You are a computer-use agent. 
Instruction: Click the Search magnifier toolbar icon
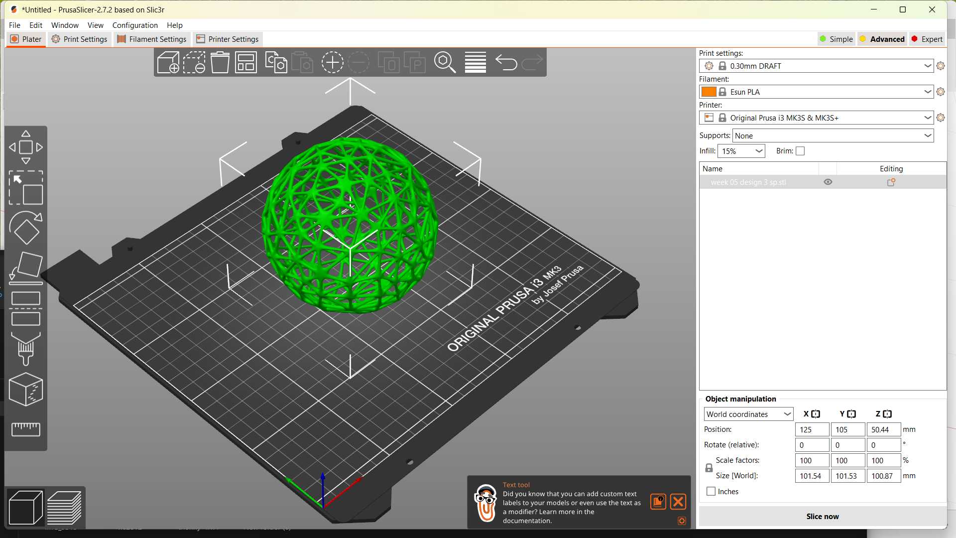click(445, 63)
